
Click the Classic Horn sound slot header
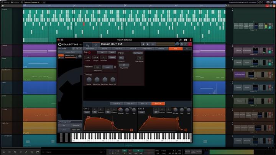pos(70,52)
